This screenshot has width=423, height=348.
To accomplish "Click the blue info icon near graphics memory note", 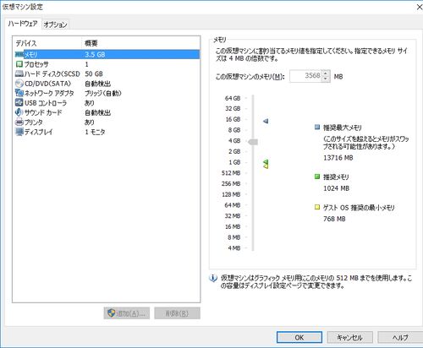I will coord(213,279).
